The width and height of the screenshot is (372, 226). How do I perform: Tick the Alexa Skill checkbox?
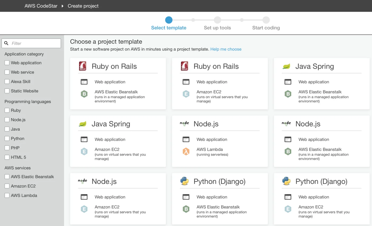coord(7,82)
